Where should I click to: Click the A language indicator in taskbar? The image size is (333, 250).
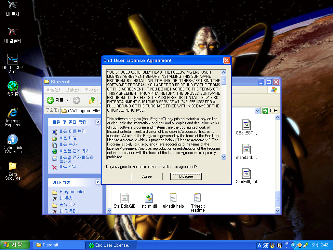[x=259, y=245]
